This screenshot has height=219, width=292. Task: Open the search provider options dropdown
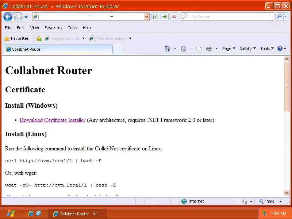tap(286, 16)
